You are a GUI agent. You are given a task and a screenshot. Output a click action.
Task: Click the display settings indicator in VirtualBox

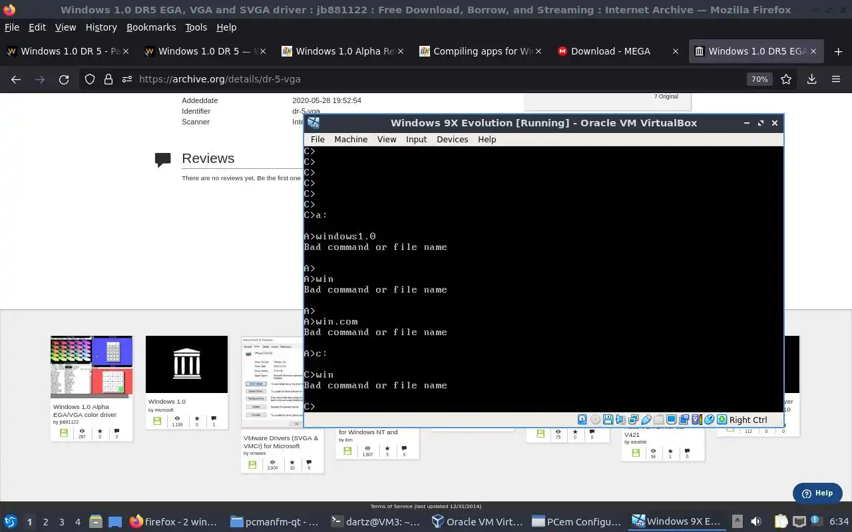[671, 420]
